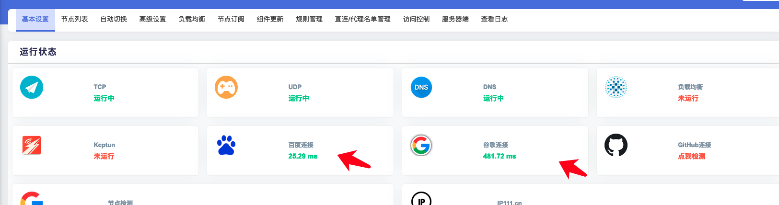Go to the 访问控制 tab
The height and width of the screenshot is (205, 779).
(416, 19)
